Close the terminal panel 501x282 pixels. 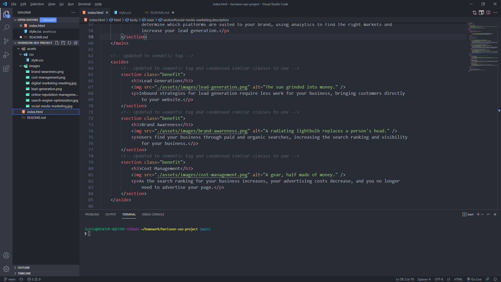pos(495,214)
